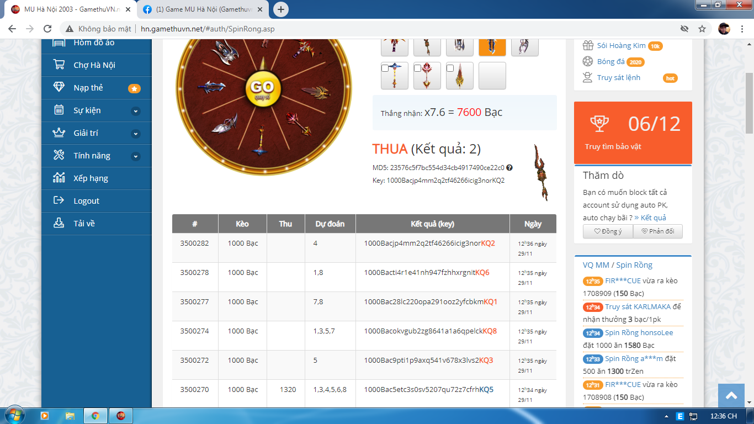Open the Truy sát lệnh link
Screen dimensions: 754x424
(x=618, y=78)
